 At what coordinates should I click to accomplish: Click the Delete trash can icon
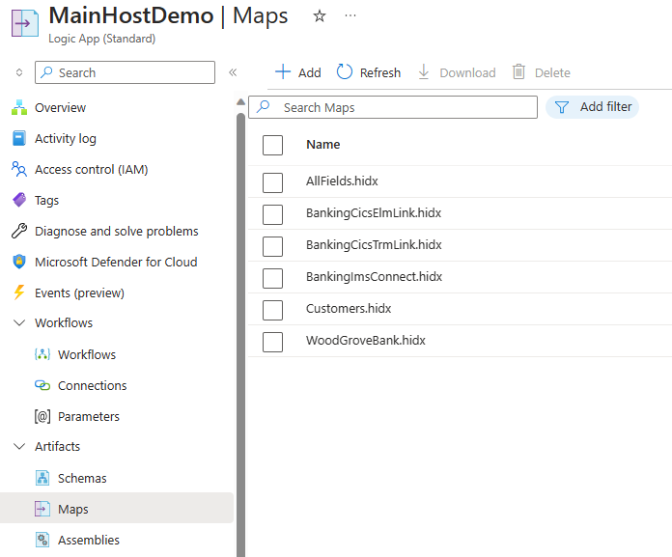pyautogui.click(x=518, y=71)
